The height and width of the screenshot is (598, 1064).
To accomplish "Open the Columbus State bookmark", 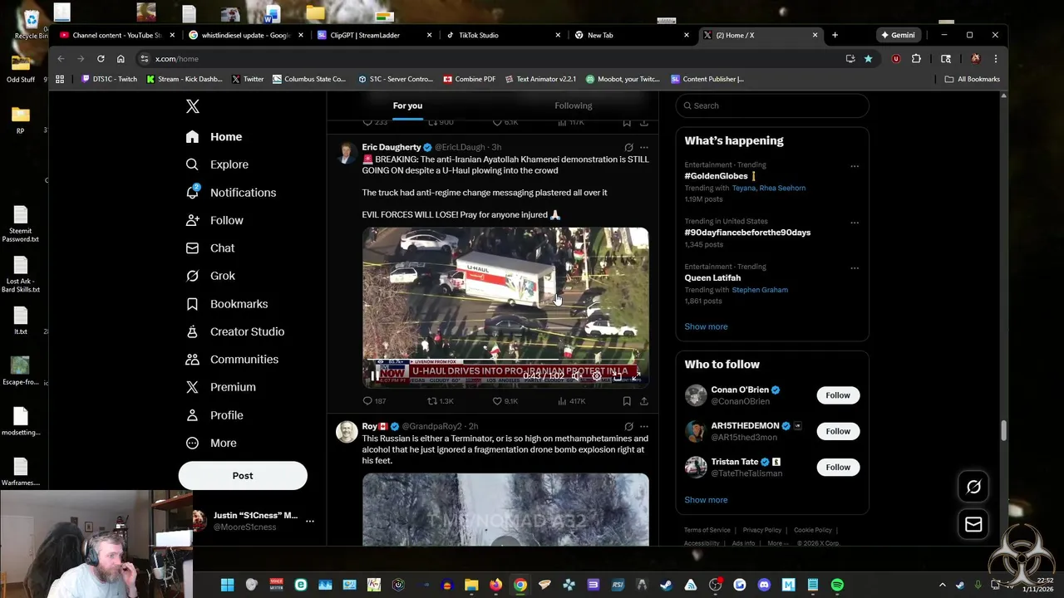I will tap(308, 79).
